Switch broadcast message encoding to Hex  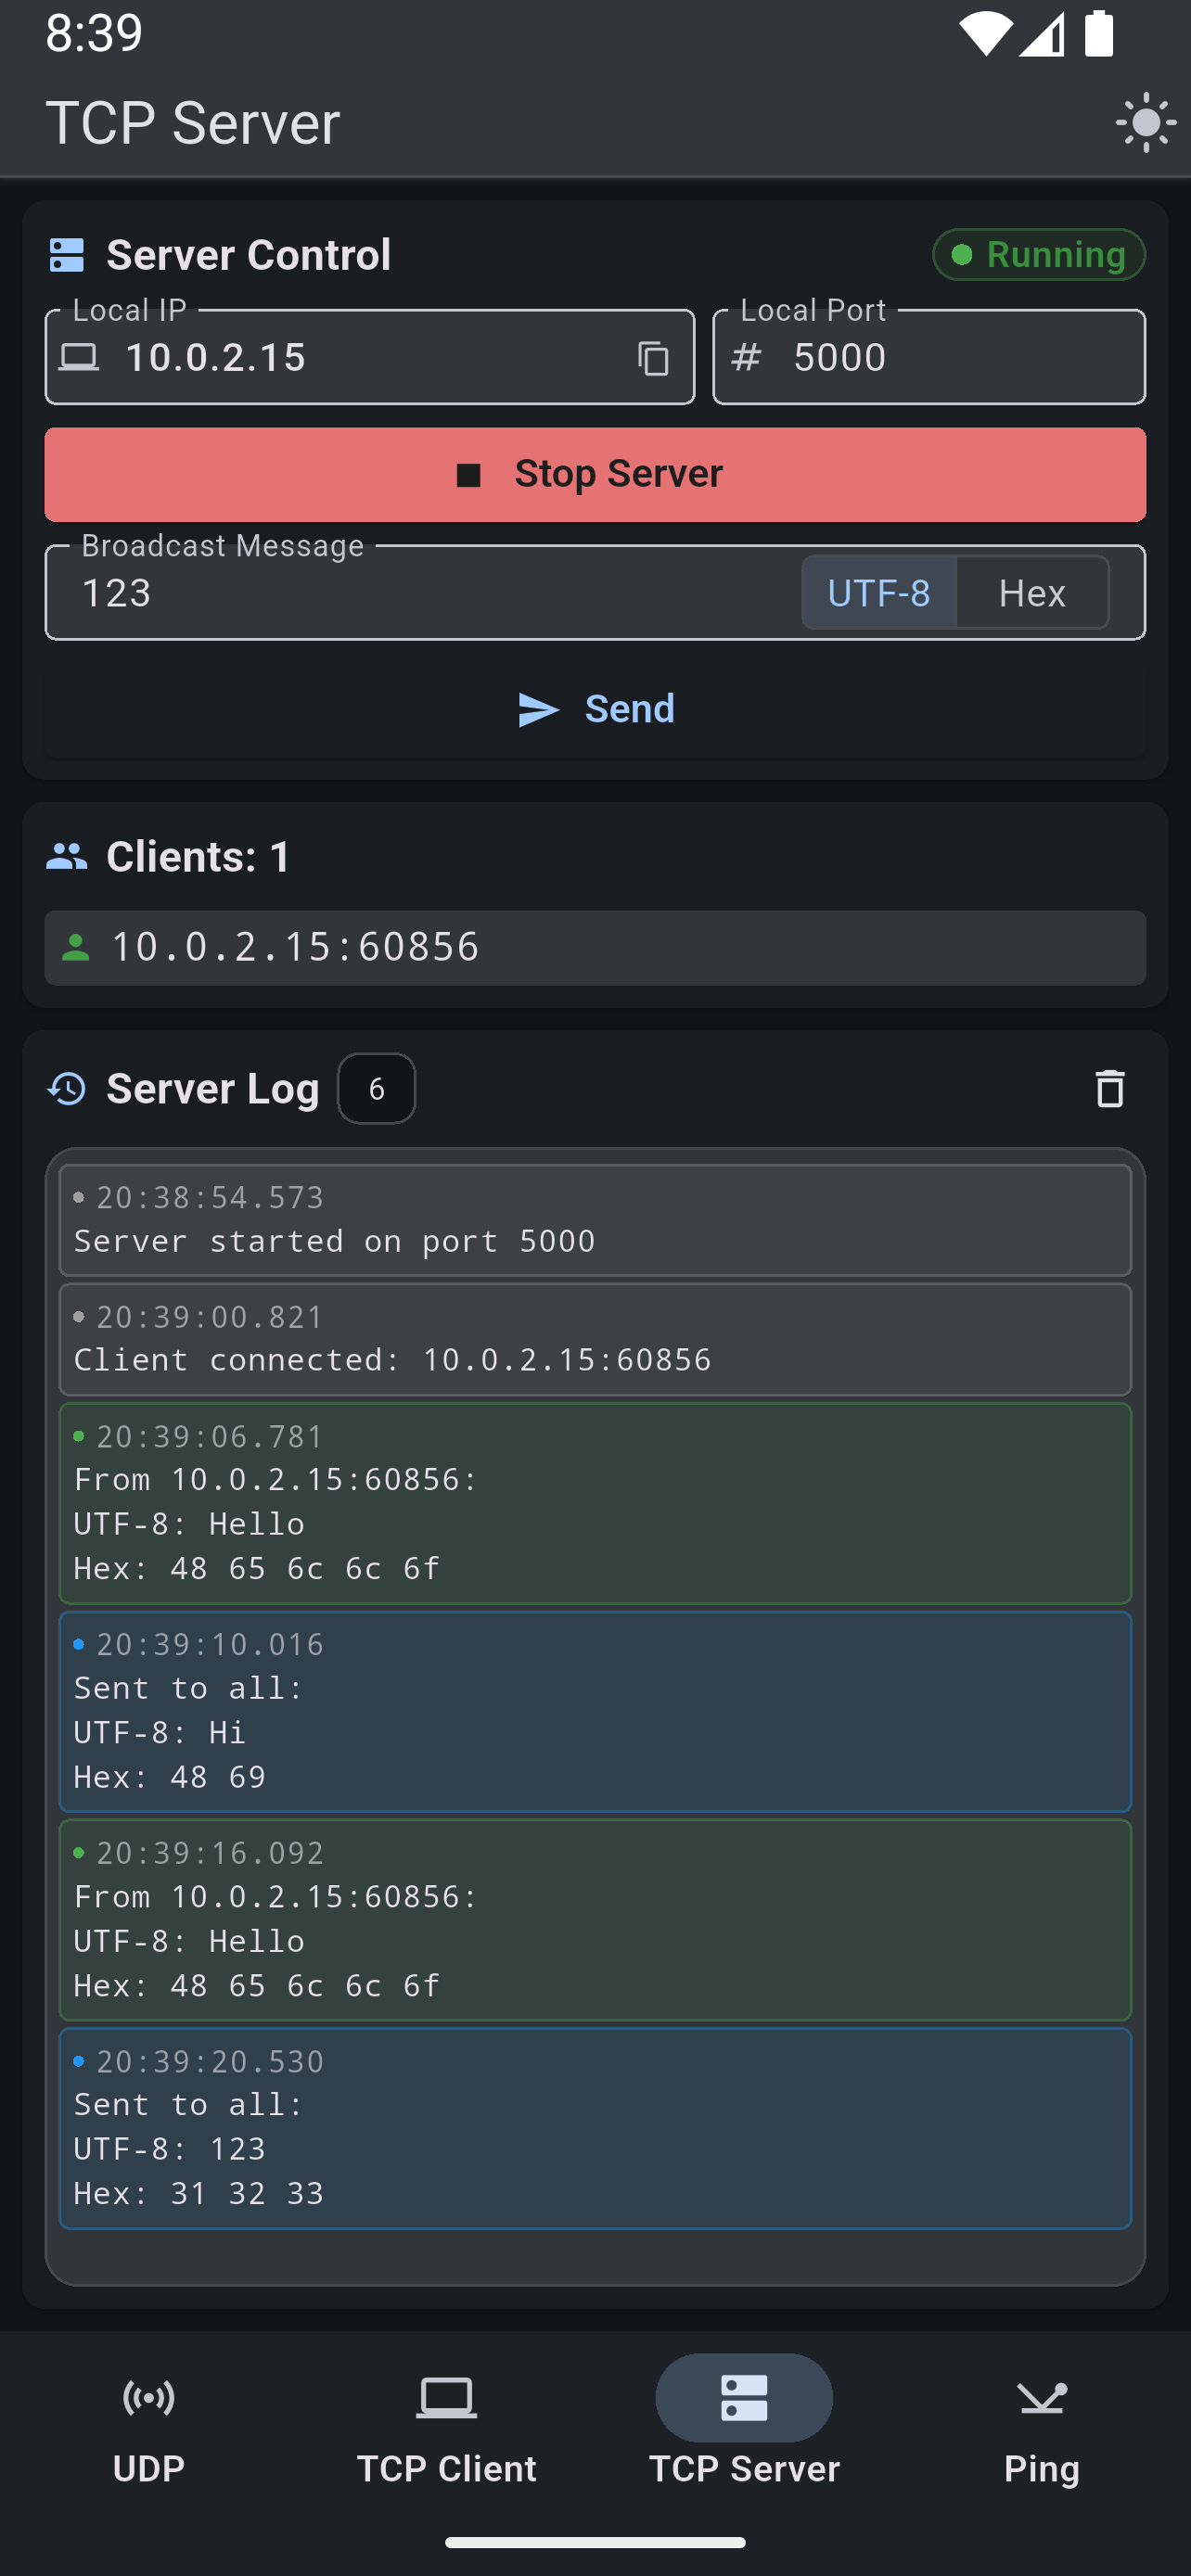pyautogui.click(x=1032, y=593)
